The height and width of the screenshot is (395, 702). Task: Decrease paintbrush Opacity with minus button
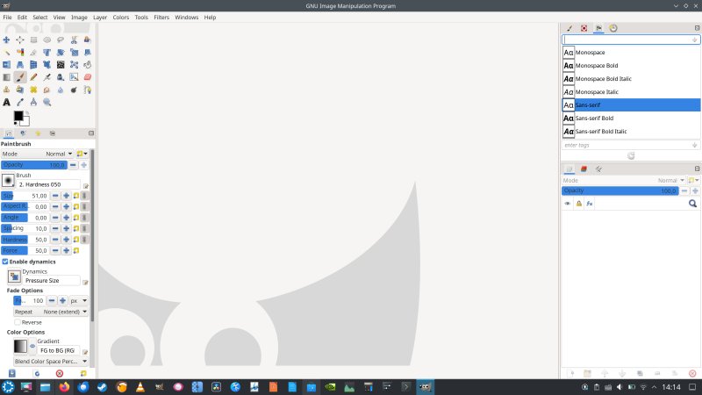click(73, 165)
